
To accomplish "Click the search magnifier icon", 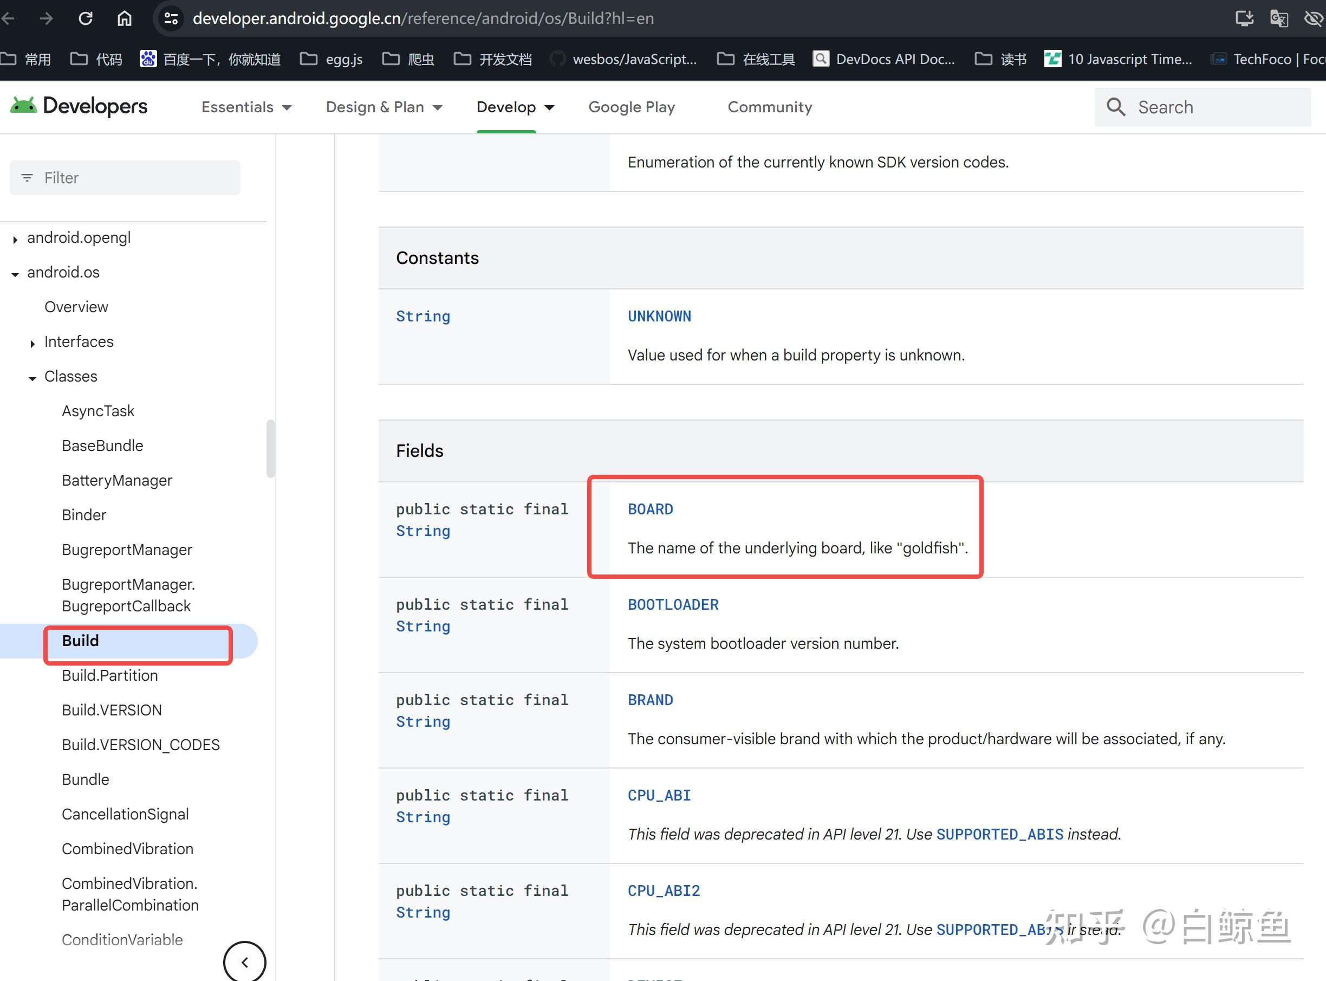I will point(1115,107).
